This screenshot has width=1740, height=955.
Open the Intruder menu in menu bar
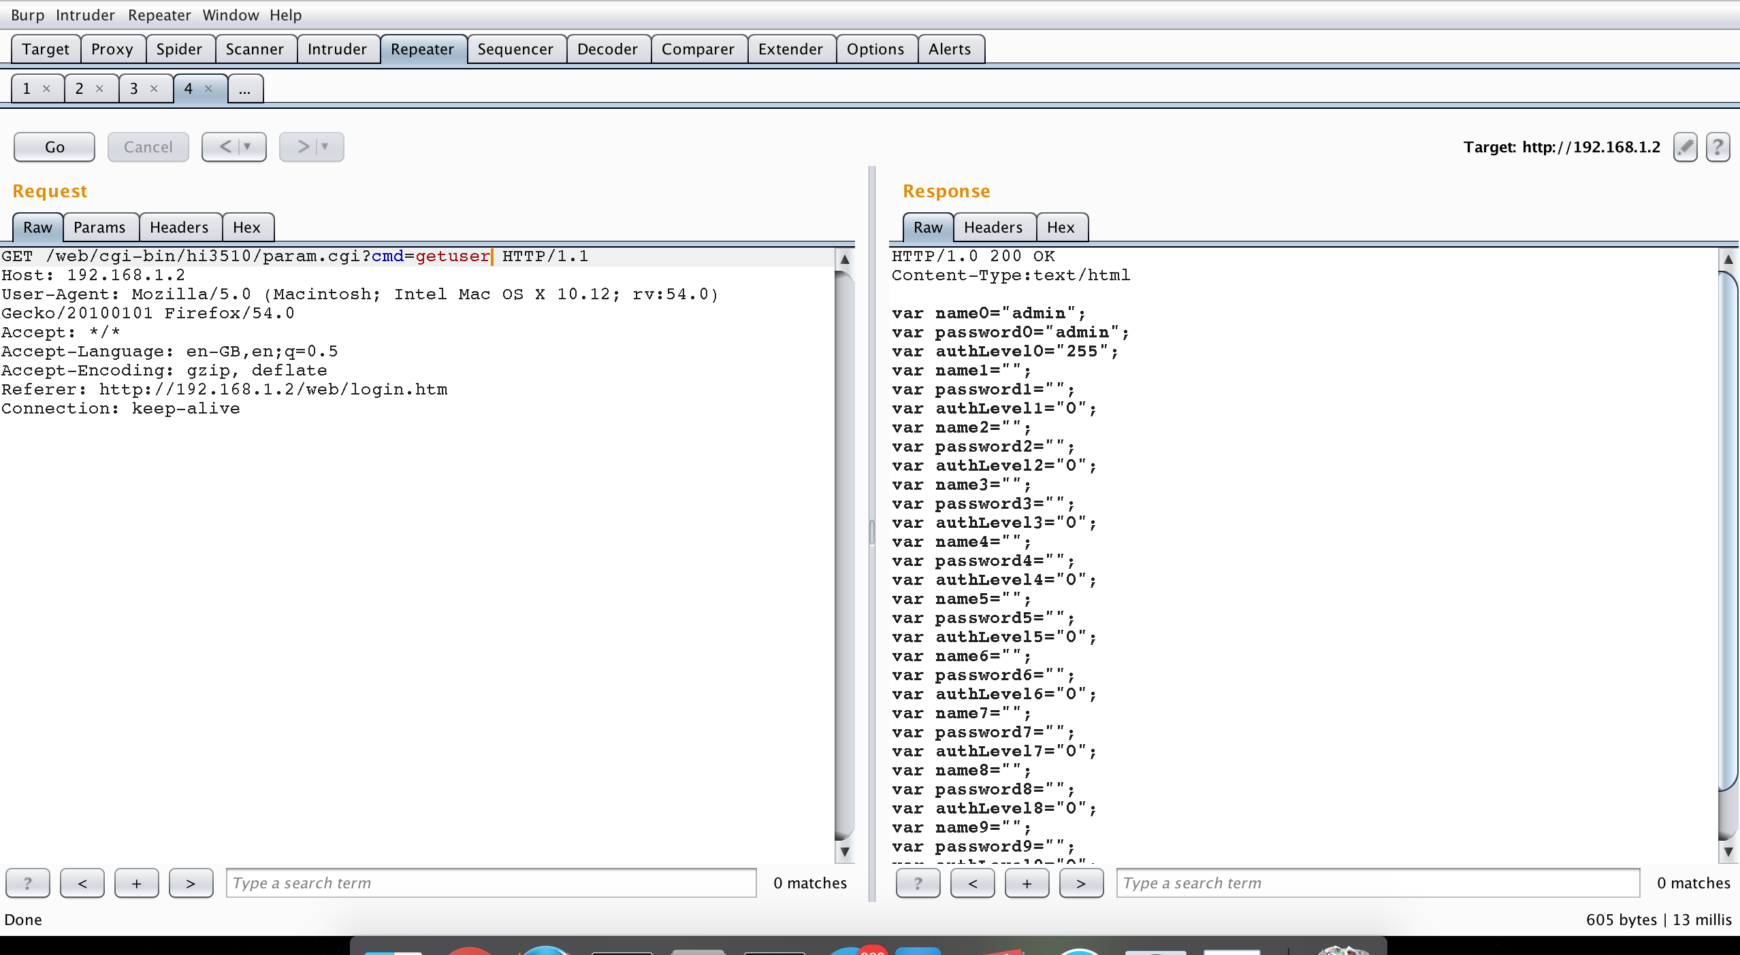86,15
